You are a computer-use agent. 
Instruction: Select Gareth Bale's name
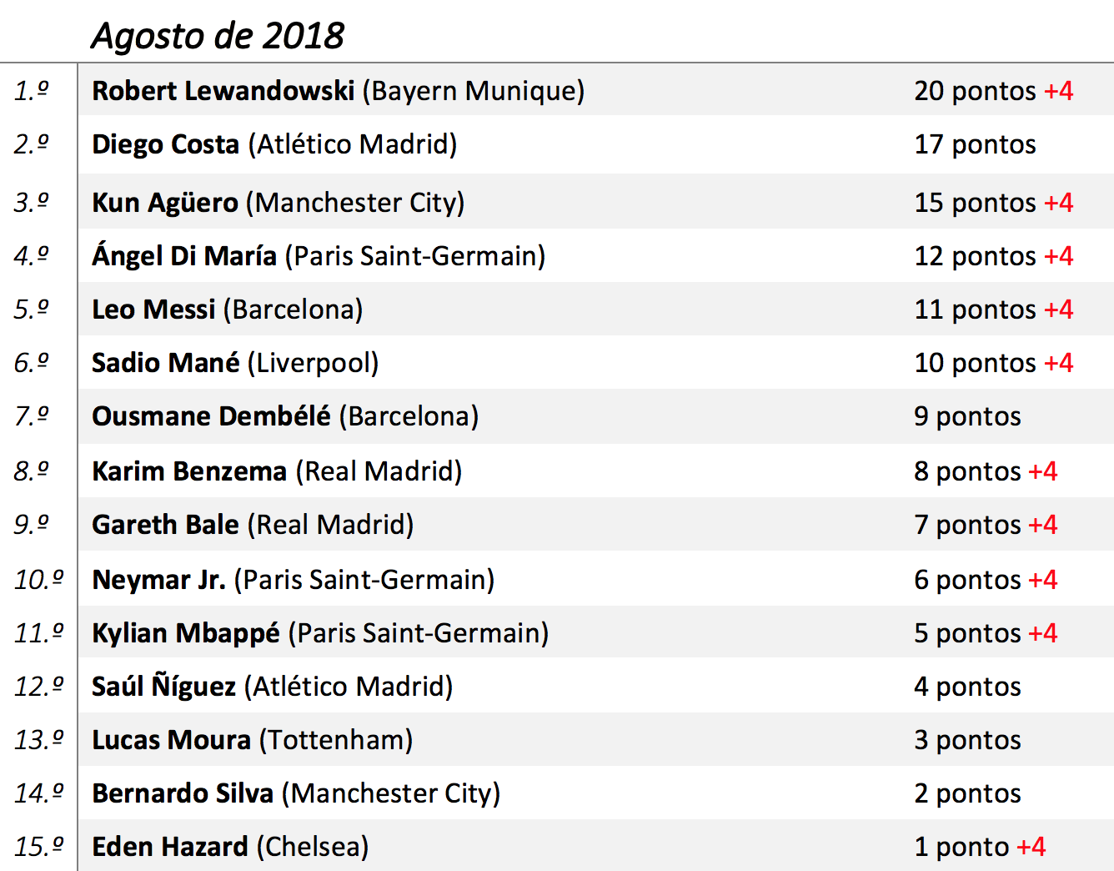165,525
